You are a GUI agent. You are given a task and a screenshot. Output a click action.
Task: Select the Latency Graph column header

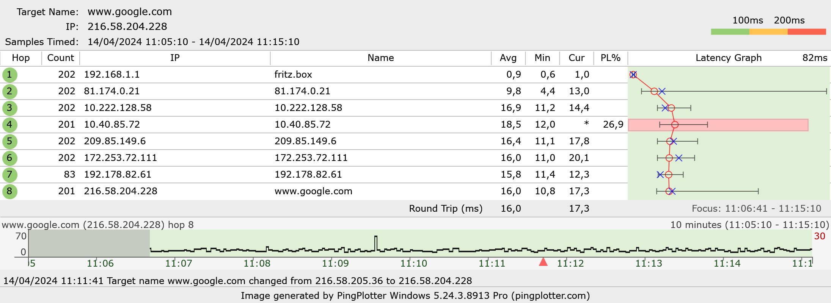point(728,58)
